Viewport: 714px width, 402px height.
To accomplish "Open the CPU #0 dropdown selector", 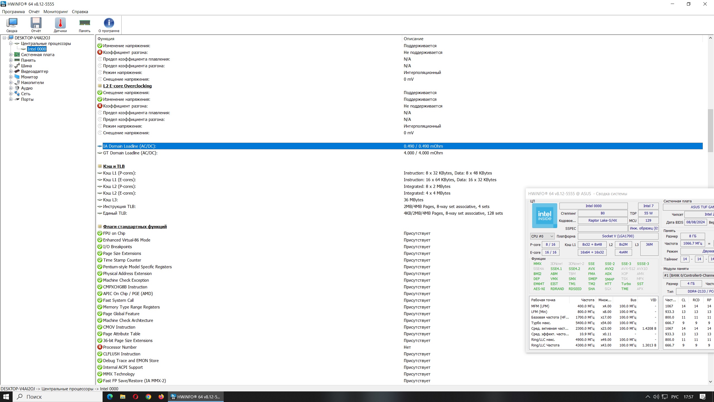I will [x=542, y=236].
